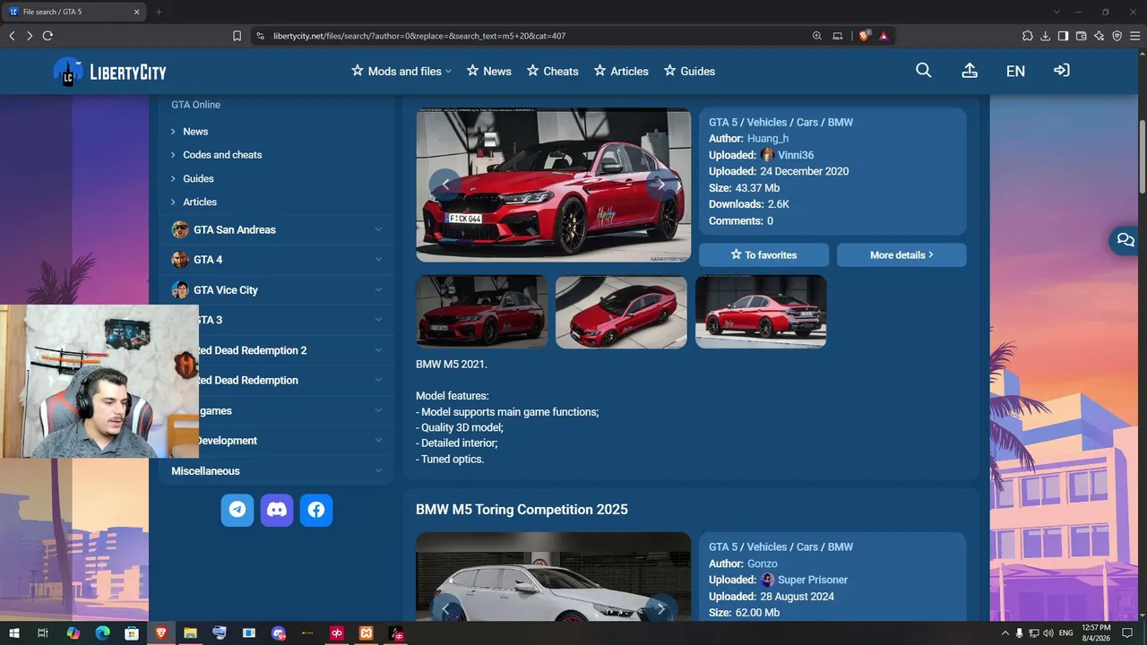This screenshot has height=645, width=1147.
Task: Click the sign-in arrow icon in header
Action: click(1062, 70)
